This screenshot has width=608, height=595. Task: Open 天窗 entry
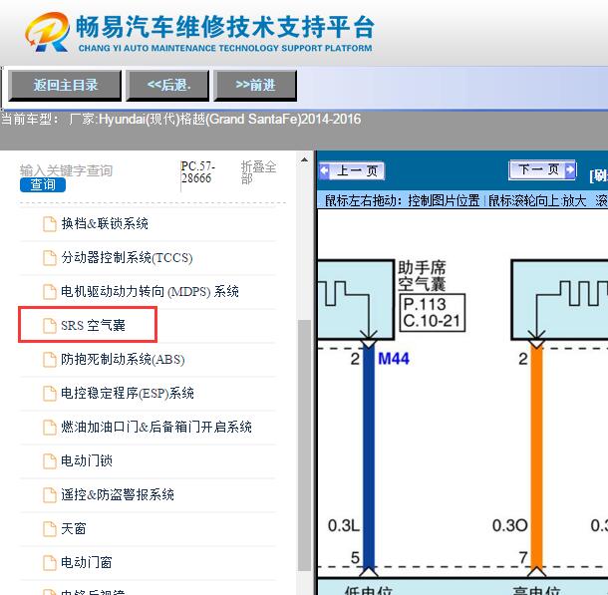pyautogui.click(x=74, y=529)
